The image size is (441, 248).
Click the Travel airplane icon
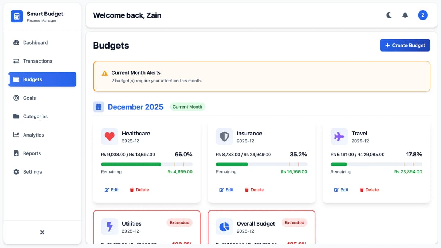pos(339,137)
